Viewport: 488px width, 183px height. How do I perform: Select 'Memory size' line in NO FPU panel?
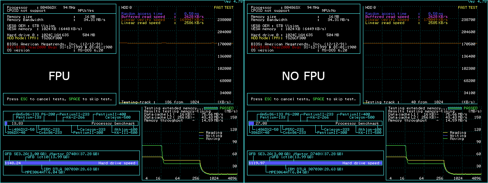point(295,17)
